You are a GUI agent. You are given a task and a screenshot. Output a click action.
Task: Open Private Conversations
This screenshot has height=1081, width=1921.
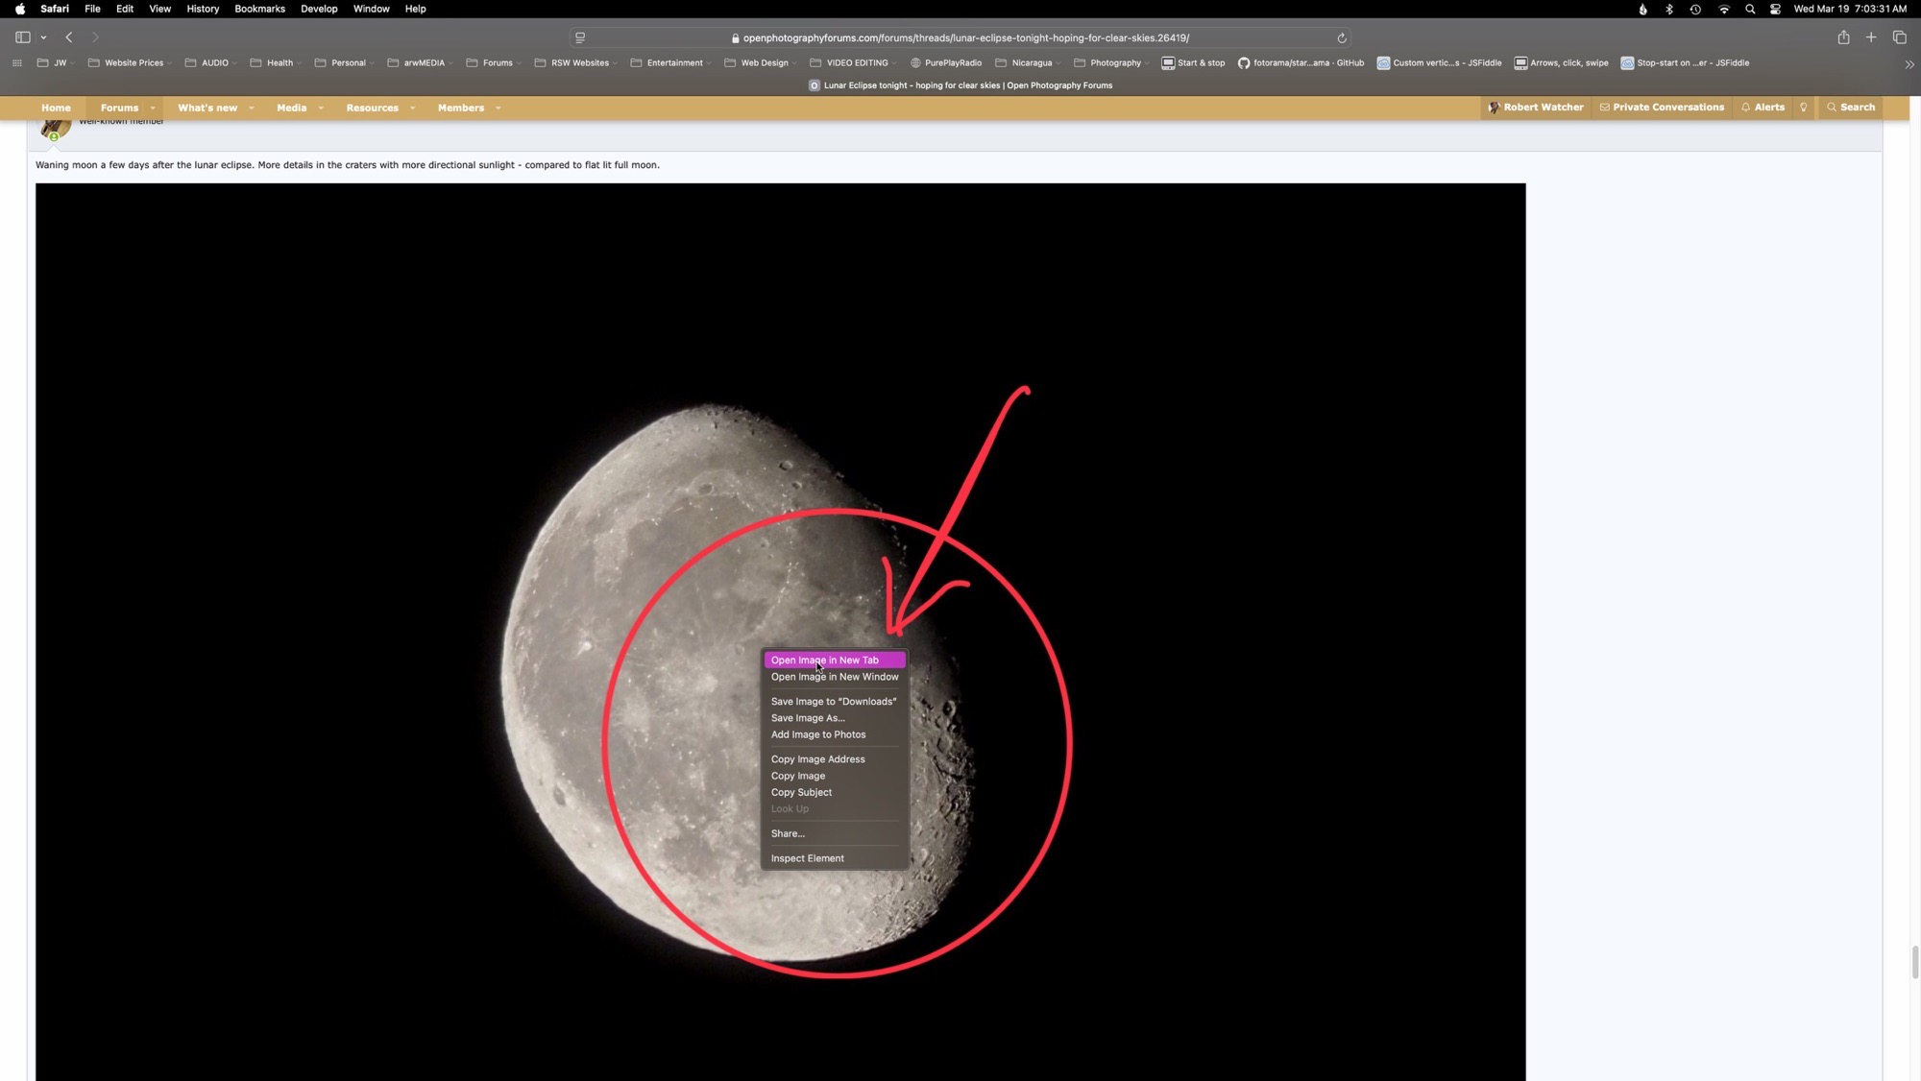pyautogui.click(x=1662, y=108)
